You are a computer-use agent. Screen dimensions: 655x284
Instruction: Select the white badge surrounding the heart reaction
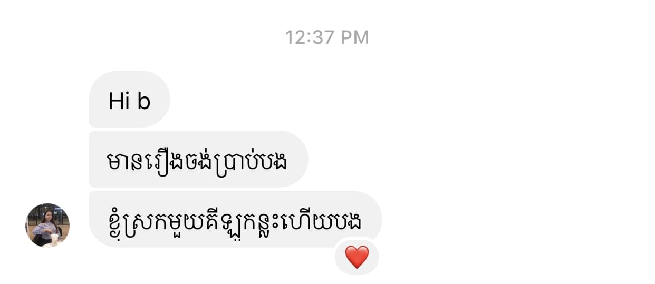pos(357,257)
